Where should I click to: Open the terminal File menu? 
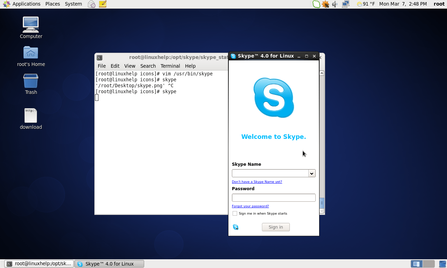coord(102,66)
